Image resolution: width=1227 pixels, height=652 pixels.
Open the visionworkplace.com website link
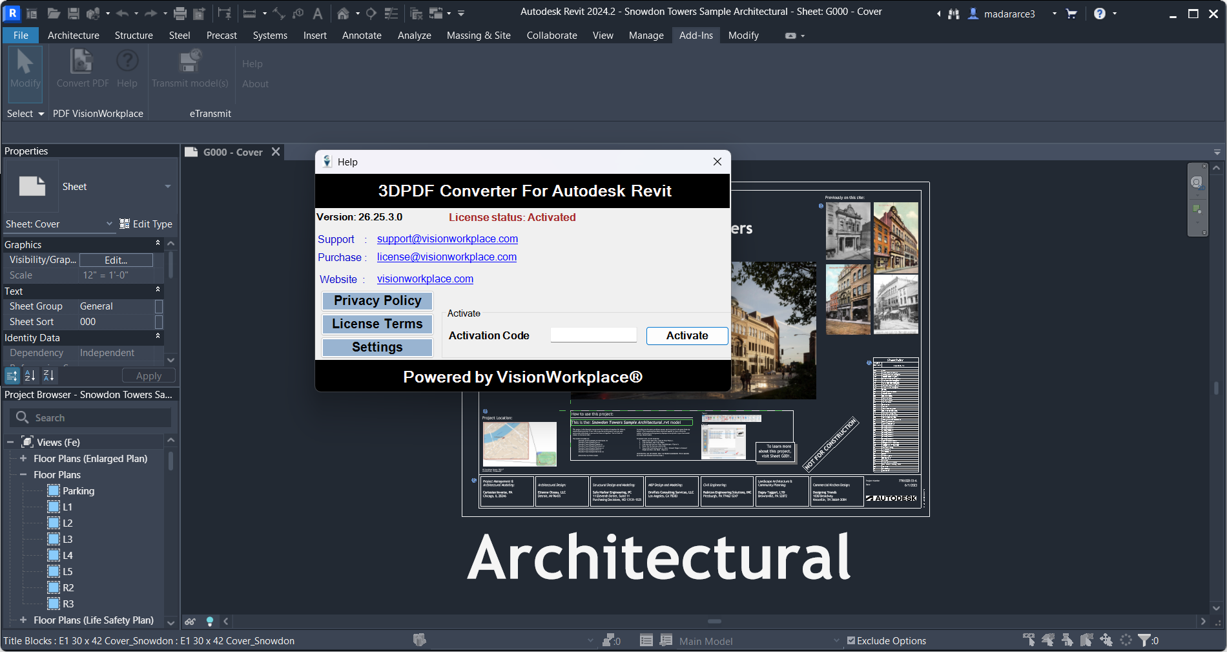(x=425, y=279)
